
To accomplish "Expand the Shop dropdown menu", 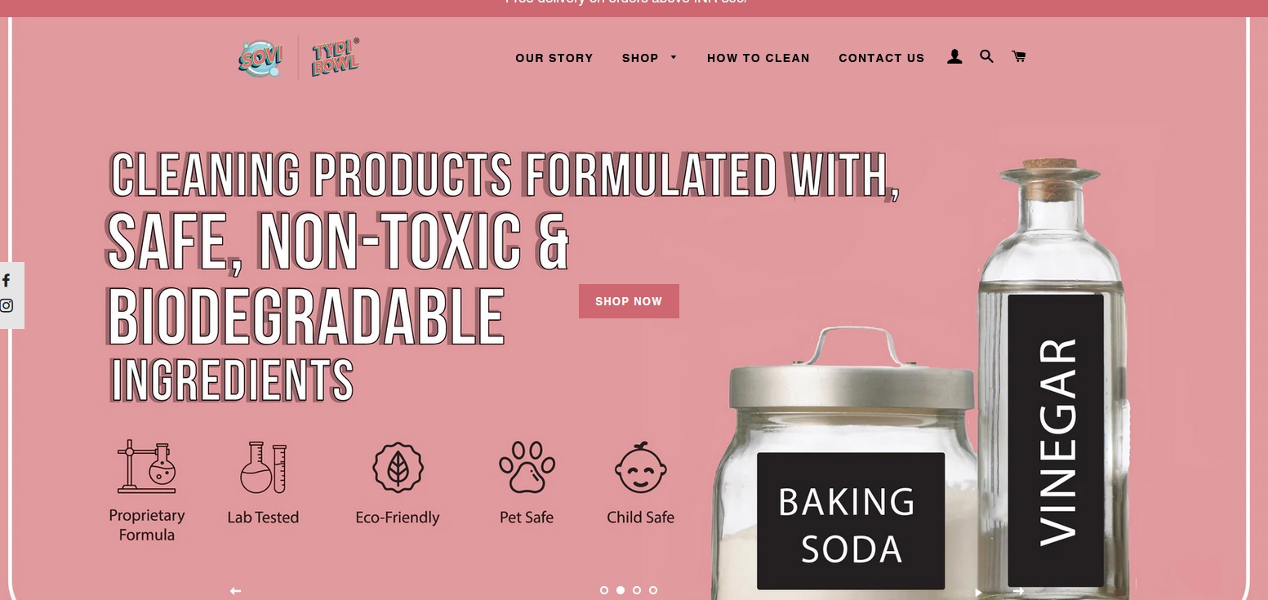I will point(650,58).
